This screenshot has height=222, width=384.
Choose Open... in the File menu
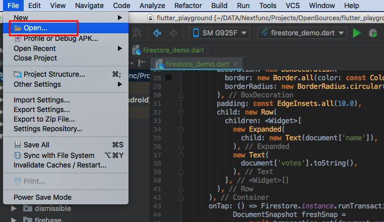(x=35, y=28)
